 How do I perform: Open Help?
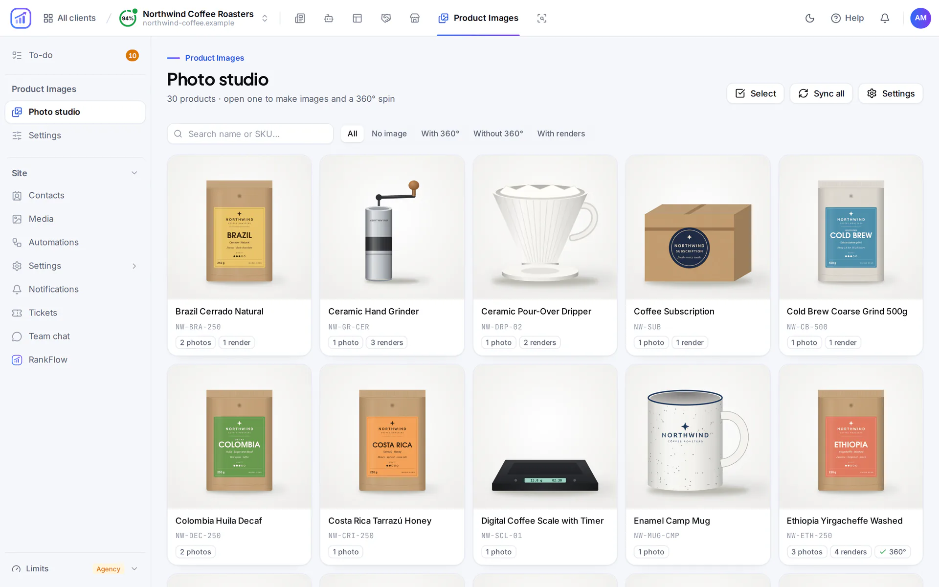pos(848,18)
